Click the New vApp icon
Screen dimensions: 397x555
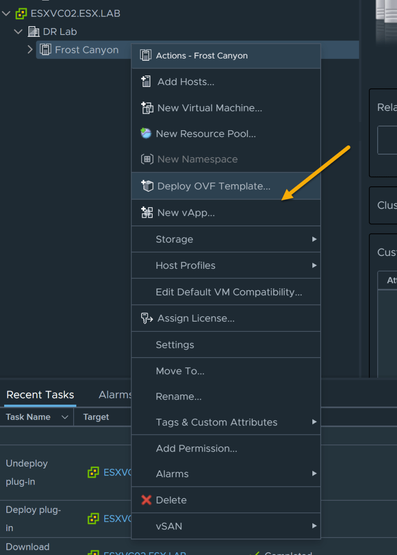point(147,213)
